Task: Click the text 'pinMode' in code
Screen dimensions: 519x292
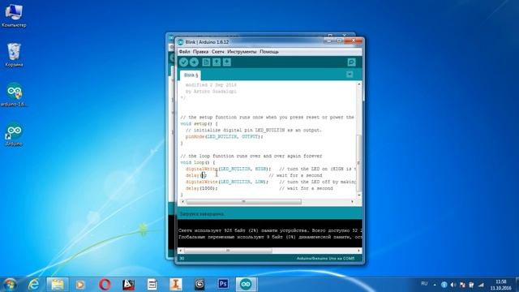Action: click(195, 136)
